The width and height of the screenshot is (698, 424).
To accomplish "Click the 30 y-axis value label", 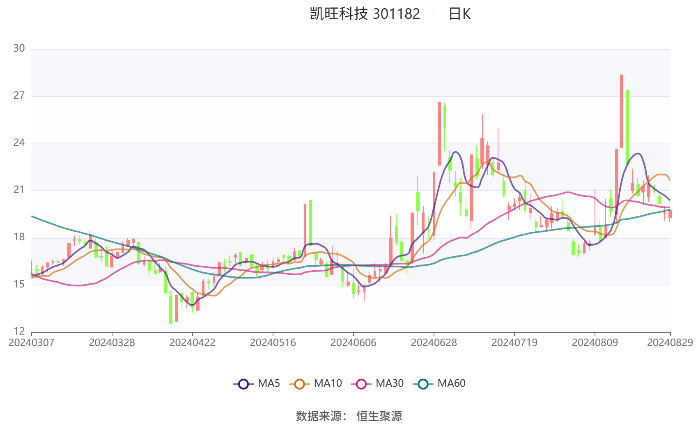I will [19, 49].
